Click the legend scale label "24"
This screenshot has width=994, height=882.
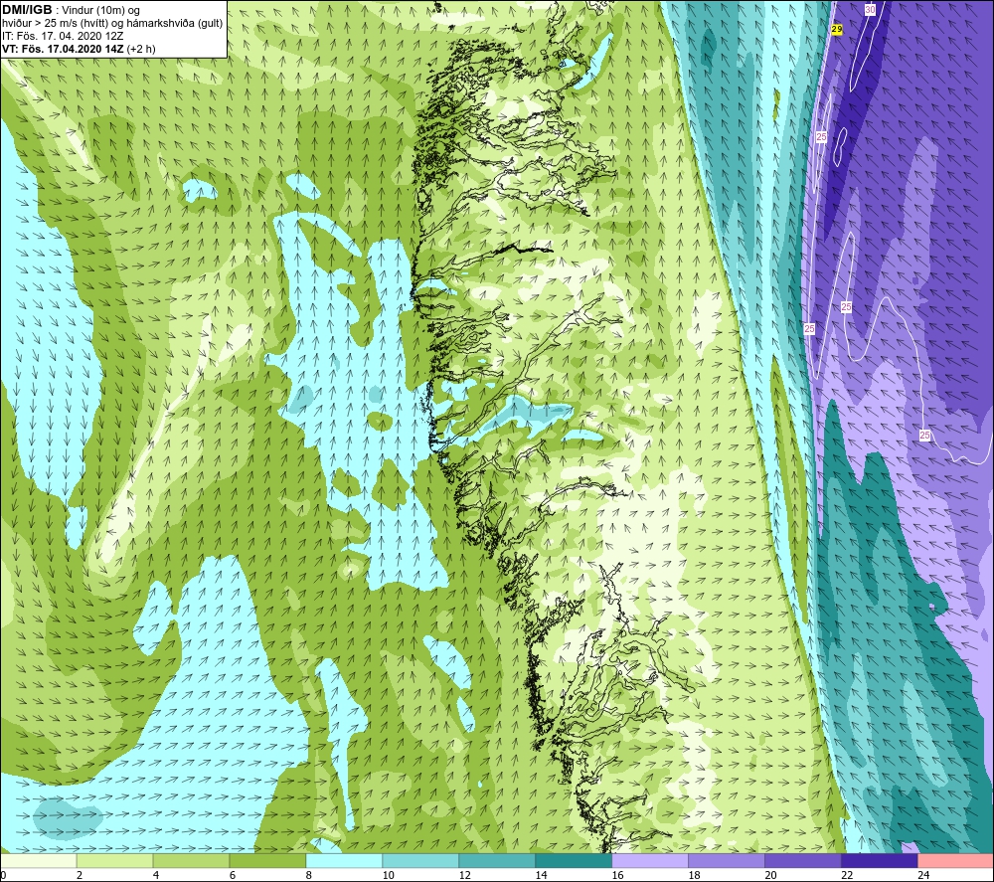(923, 875)
